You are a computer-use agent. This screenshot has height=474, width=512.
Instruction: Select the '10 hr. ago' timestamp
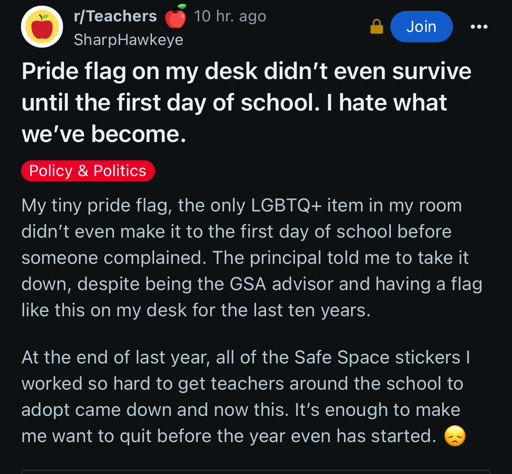click(230, 17)
